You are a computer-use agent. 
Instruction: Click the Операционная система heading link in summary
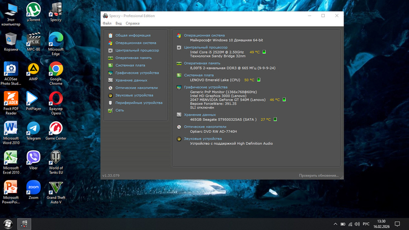(204, 35)
